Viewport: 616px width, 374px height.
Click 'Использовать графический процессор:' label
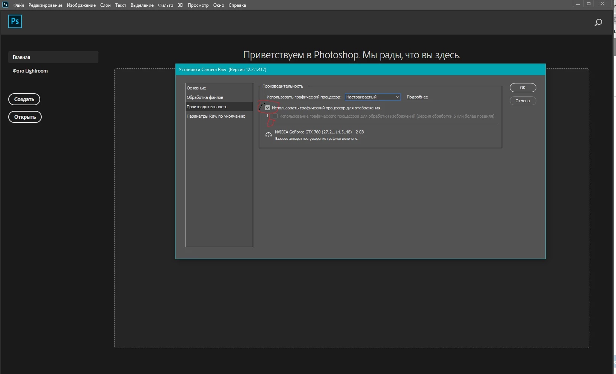click(x=304, y=97)
